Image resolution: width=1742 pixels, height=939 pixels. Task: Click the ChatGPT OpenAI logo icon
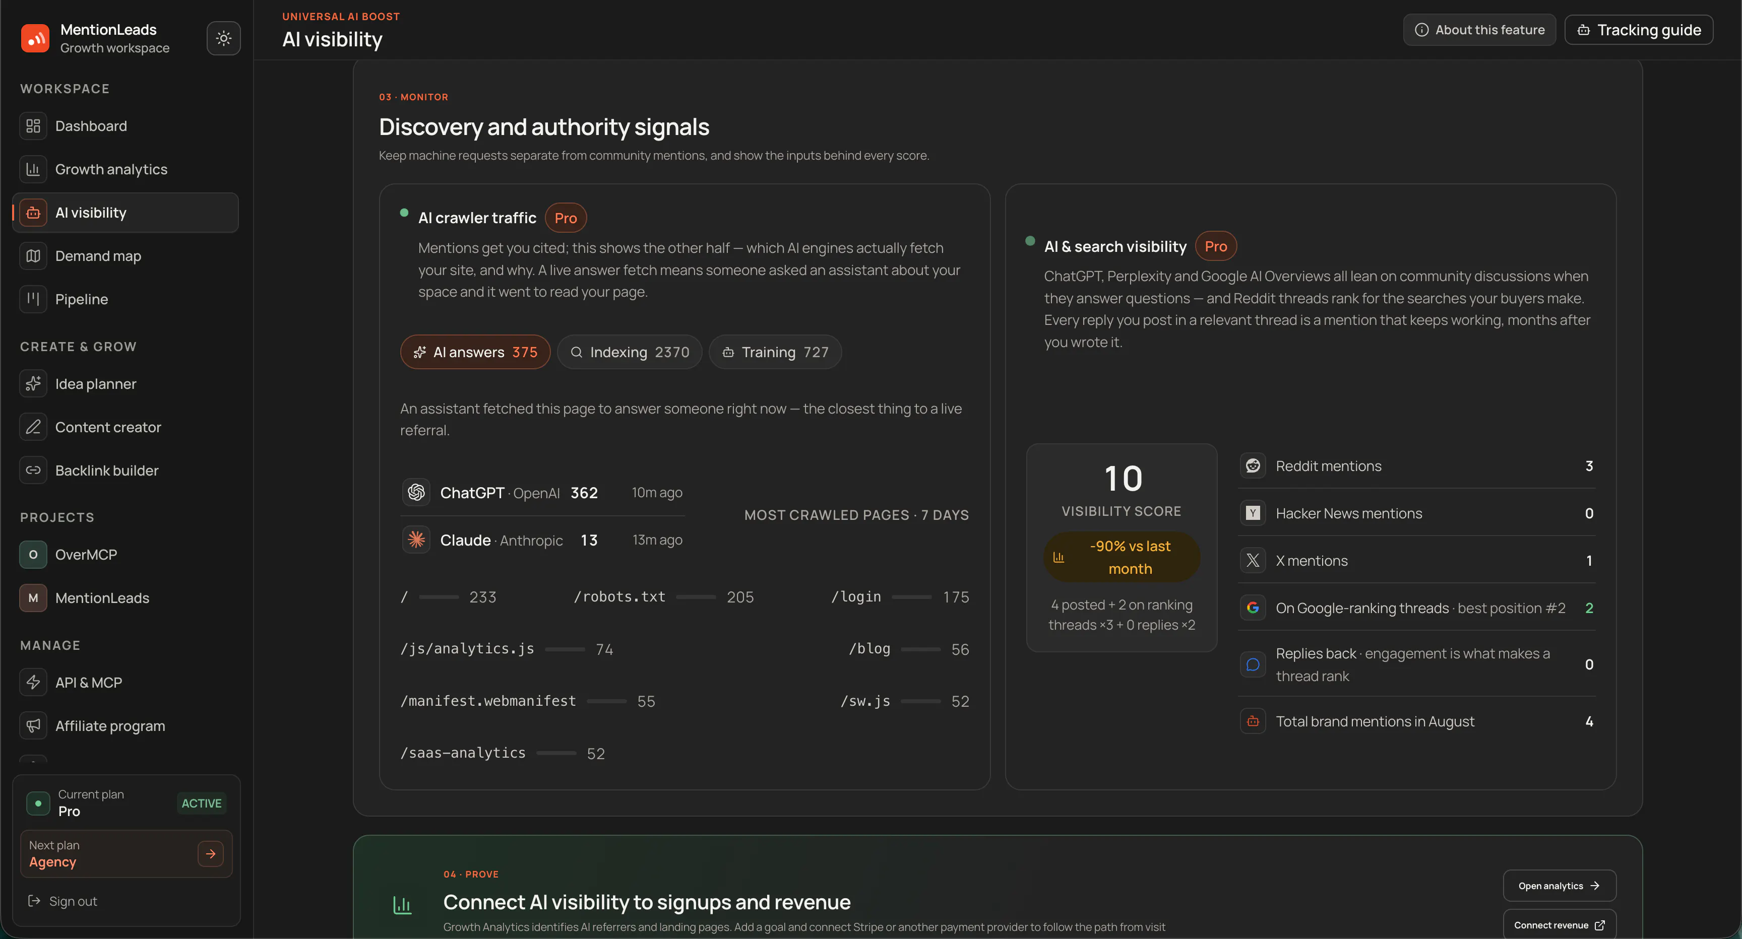click(x=416, y=492)
